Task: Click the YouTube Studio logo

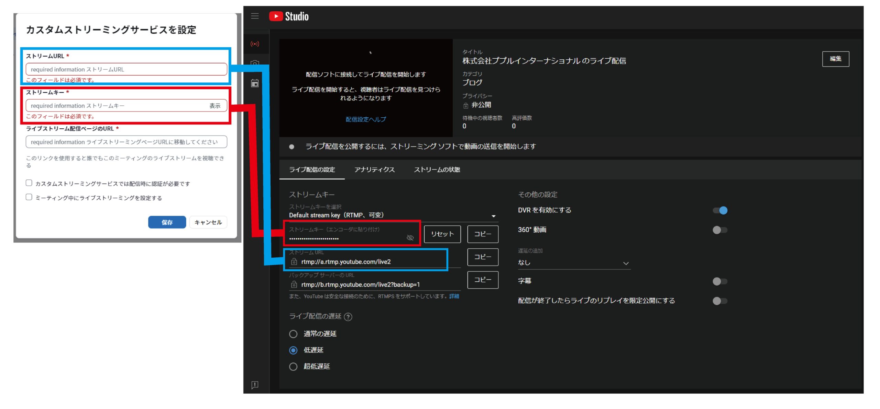Action: coord(289,16)
